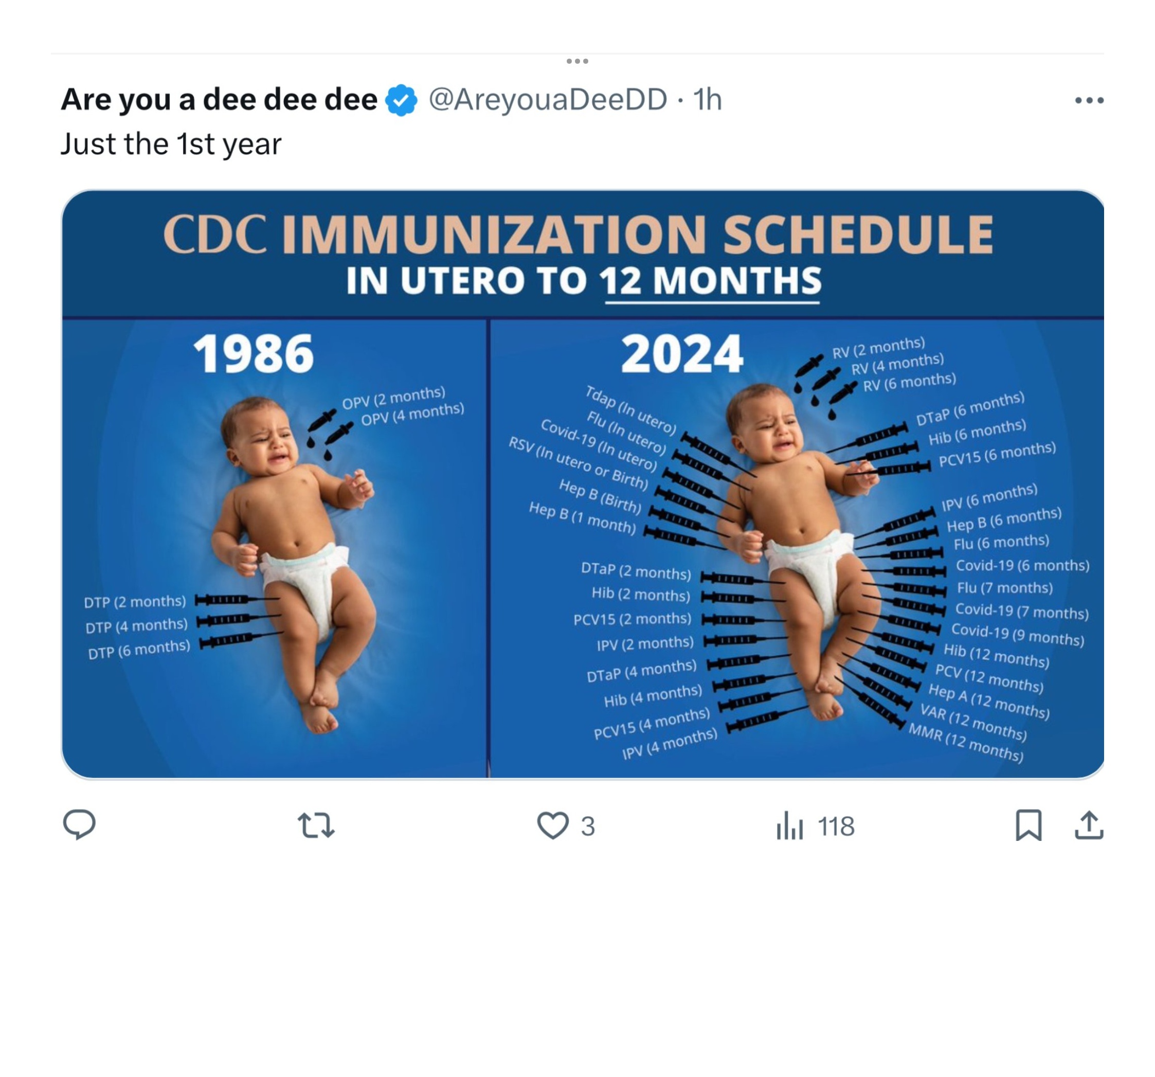Click the gray three-dot handle at the top
1155x1077 pixels.
pyautogui.click(x=577, y=61)
